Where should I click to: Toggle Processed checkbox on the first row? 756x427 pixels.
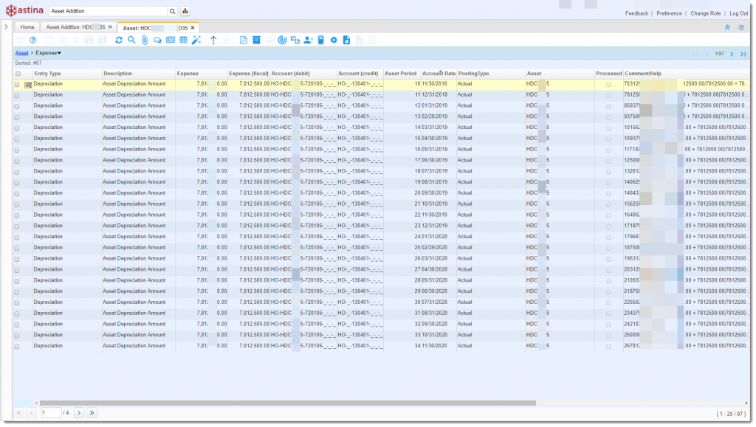tap(608, 85)
